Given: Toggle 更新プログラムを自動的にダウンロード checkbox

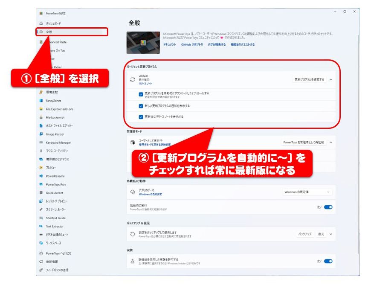Looking at the screenshot, I should click(141, 94).
